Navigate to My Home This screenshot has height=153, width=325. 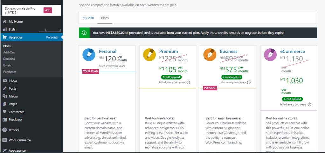click(x=16, y=22)
